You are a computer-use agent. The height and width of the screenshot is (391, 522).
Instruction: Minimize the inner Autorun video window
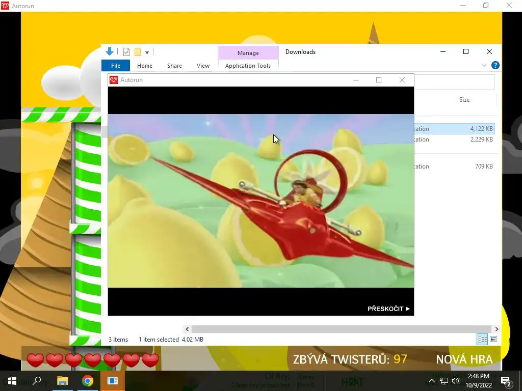(355, 80)
